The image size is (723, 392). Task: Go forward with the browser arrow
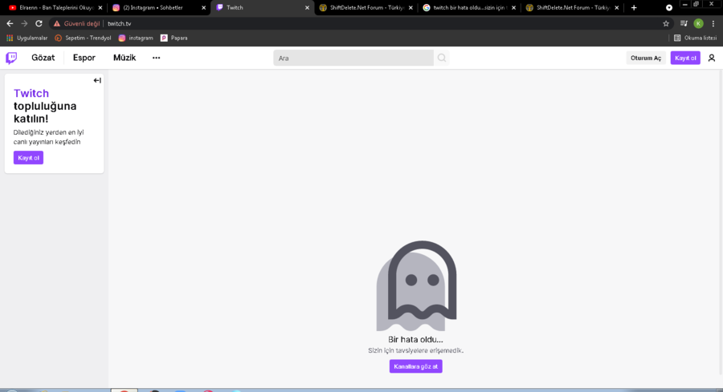pos(24,23)
